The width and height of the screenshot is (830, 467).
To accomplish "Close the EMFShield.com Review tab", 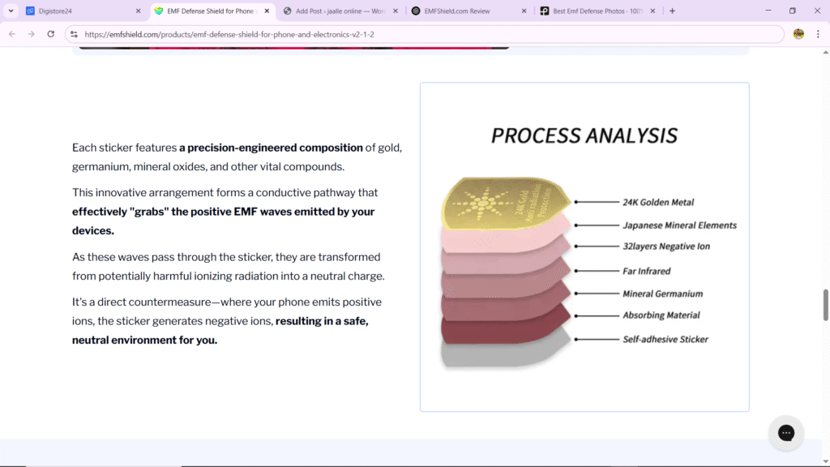I will click(524, 11).
